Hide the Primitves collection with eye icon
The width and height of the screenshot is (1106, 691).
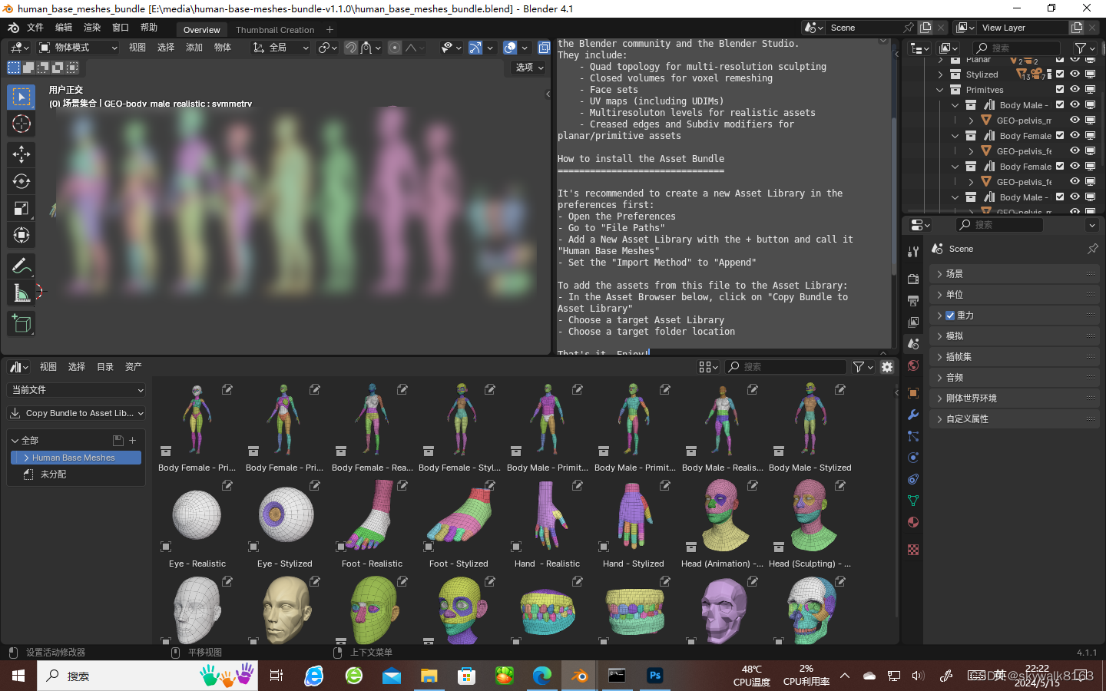[1075, 90]
